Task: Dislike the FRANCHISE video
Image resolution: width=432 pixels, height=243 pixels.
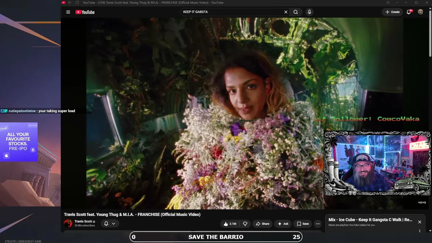Action: [245, 224]
